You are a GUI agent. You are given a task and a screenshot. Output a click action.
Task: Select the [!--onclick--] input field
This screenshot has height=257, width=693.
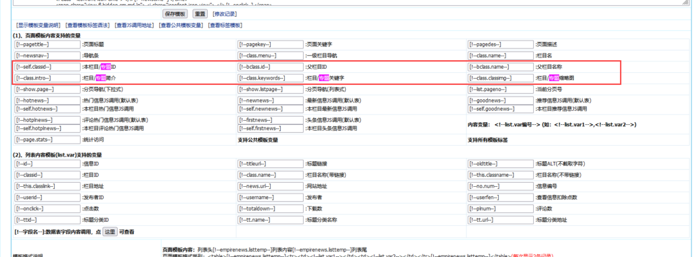coord(47,209)
